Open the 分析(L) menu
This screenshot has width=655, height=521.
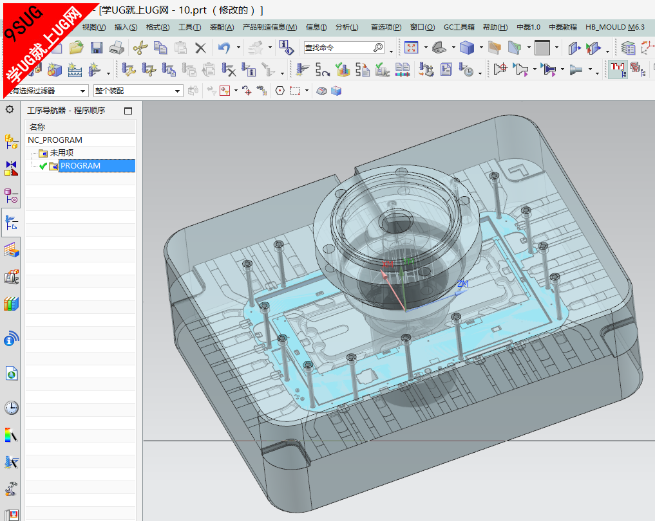click(x=346, y=27)
